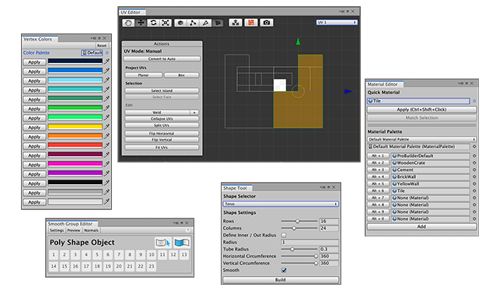Click Reset in Vertex Colors

pos(102,46)
